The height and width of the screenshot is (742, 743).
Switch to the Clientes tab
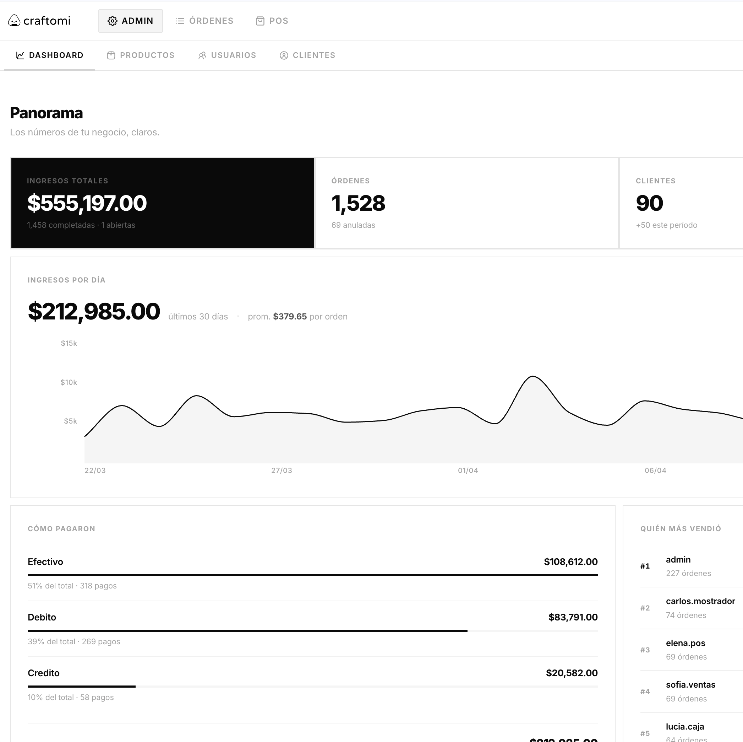(307, 55)
